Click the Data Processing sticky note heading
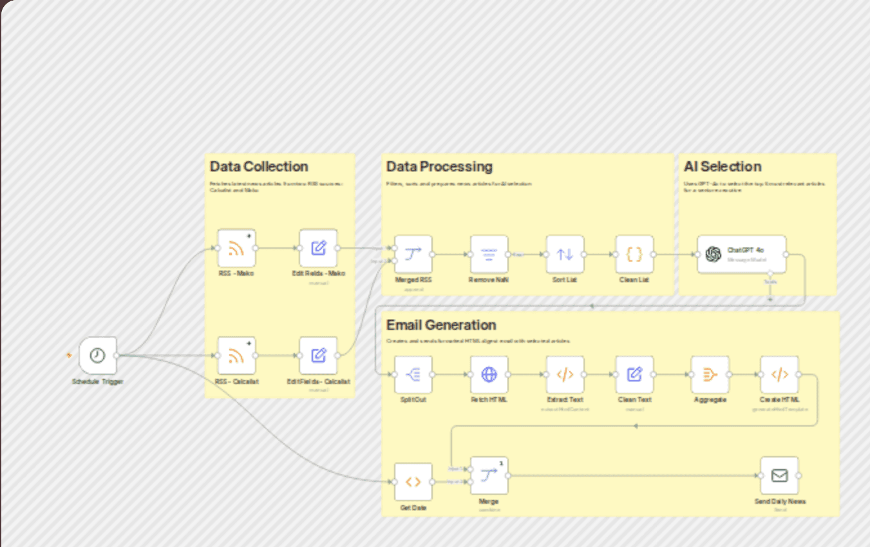 (439, 167)
